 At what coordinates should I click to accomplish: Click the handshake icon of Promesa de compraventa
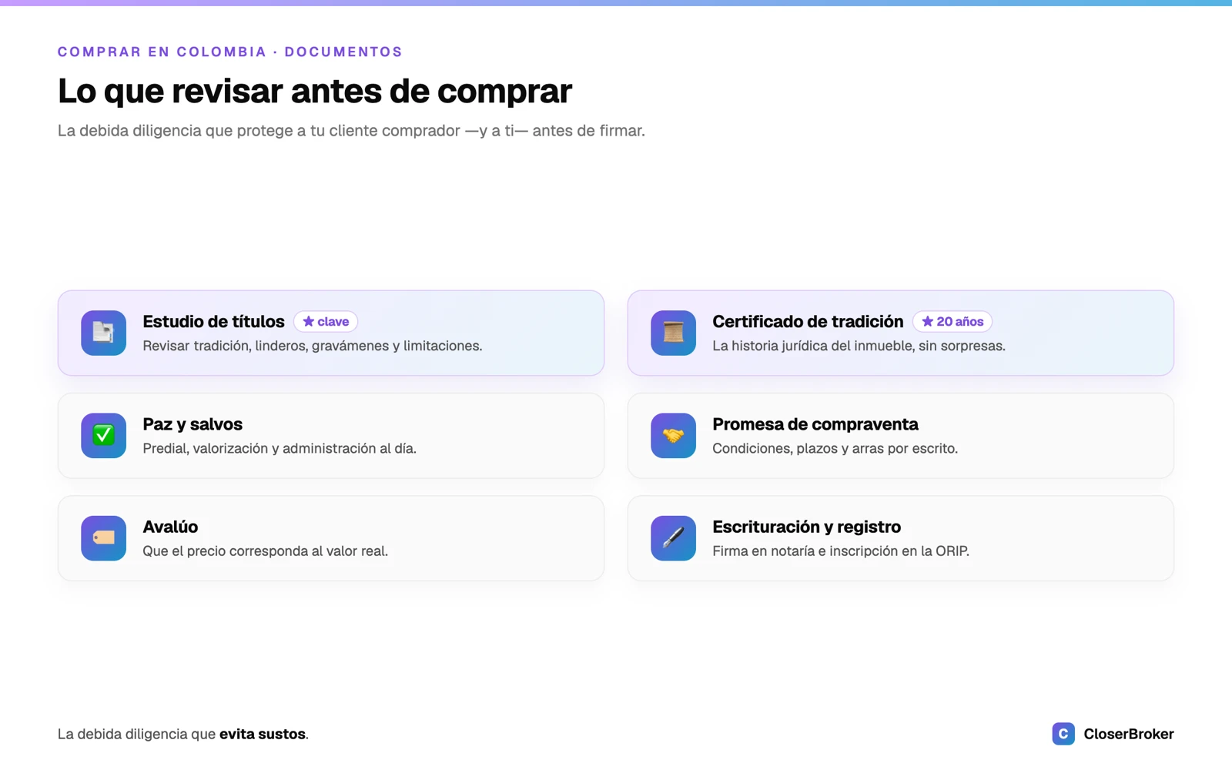[x=673, y=436]
